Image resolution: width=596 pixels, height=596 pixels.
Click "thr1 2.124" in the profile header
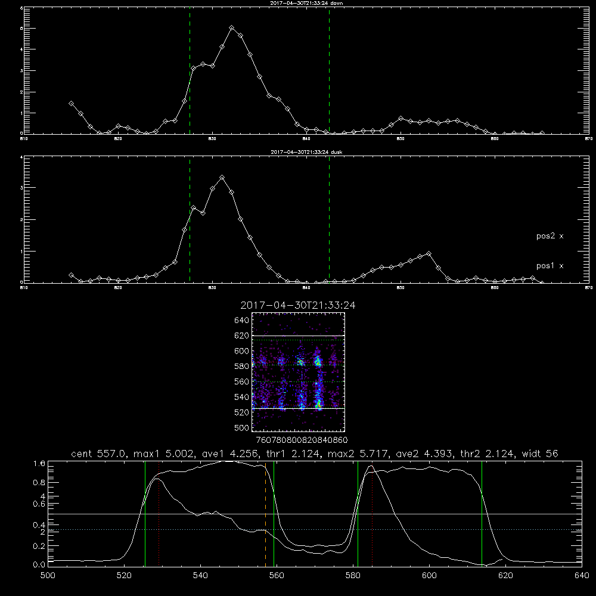(x=293, y=454)
